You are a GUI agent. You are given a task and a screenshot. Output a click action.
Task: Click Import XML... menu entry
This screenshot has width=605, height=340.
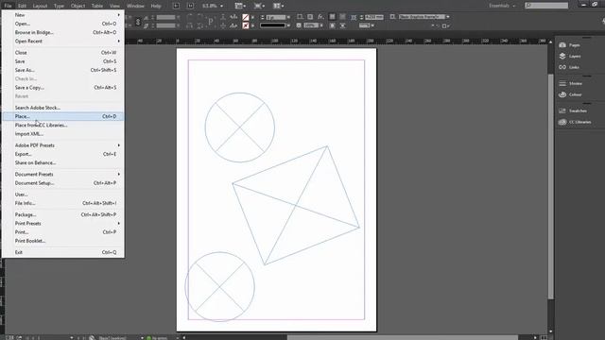[x=63, y=134]
